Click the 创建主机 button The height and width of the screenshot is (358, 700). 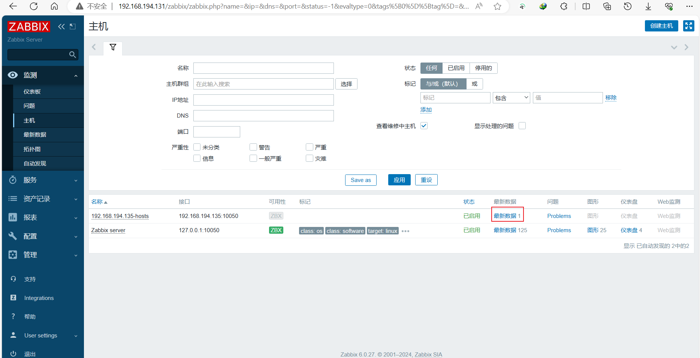pyautogui.click(x=661, y=26)
